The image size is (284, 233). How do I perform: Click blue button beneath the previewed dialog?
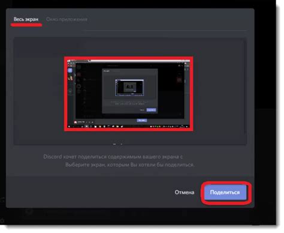[x=142, y=120]
